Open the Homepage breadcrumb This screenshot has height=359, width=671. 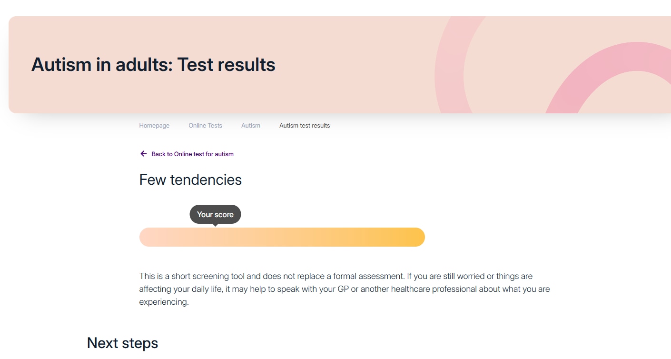pos(154,126)
